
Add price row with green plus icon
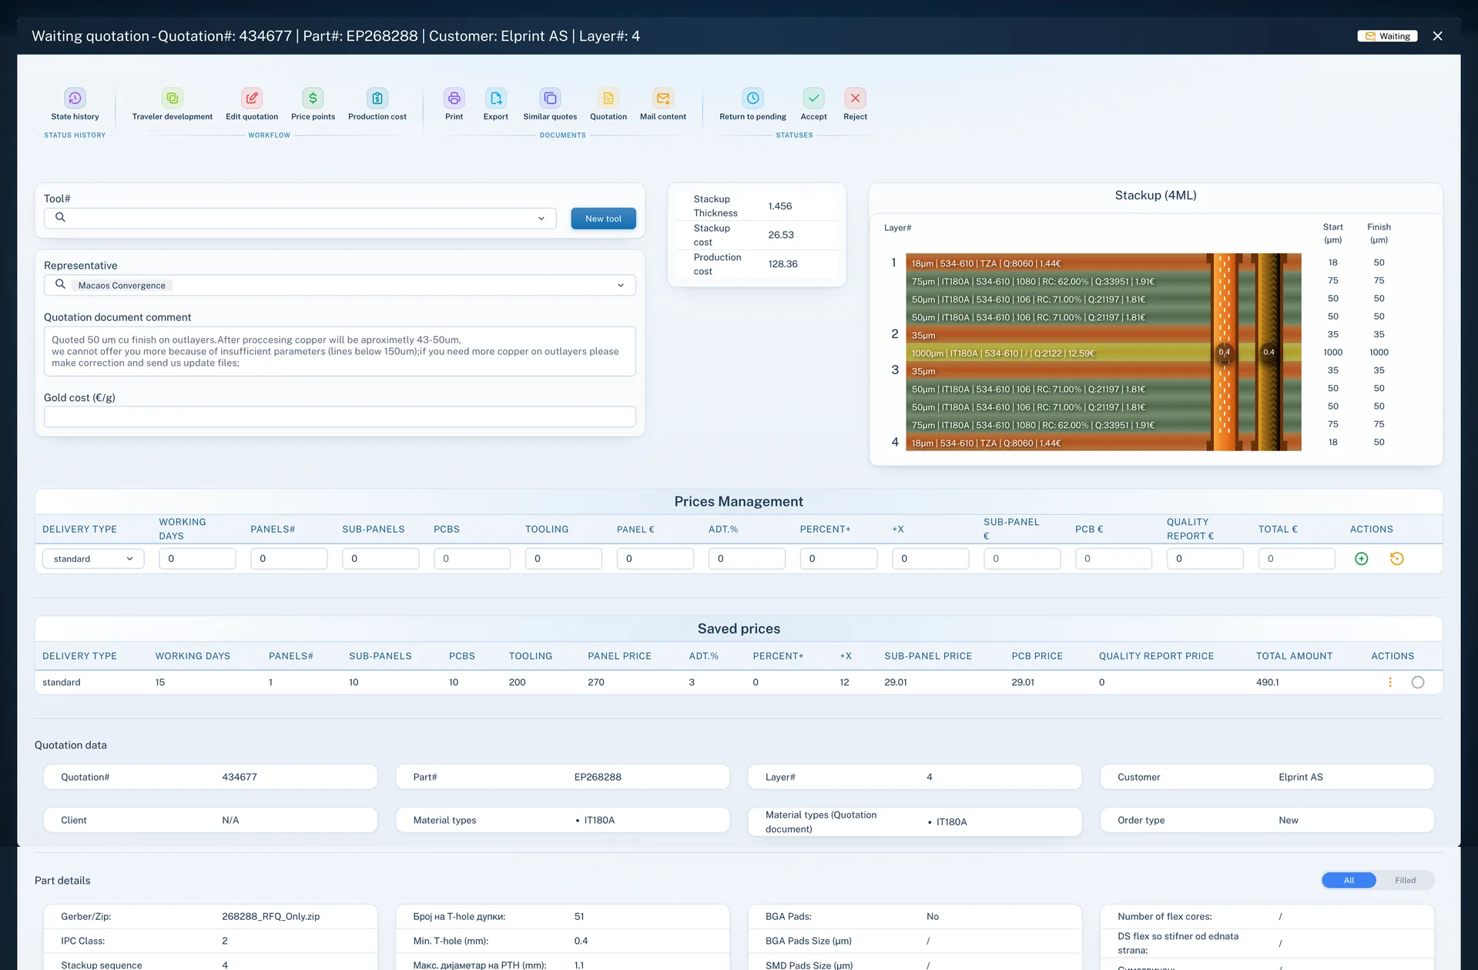pos(1362,559)
